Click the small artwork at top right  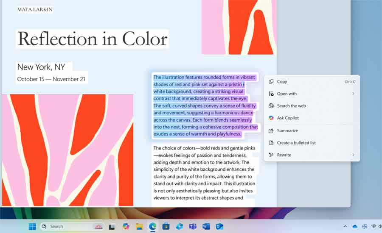239,27
